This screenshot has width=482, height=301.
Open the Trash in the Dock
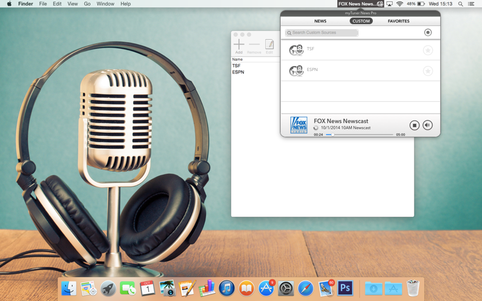coord(413,288)
